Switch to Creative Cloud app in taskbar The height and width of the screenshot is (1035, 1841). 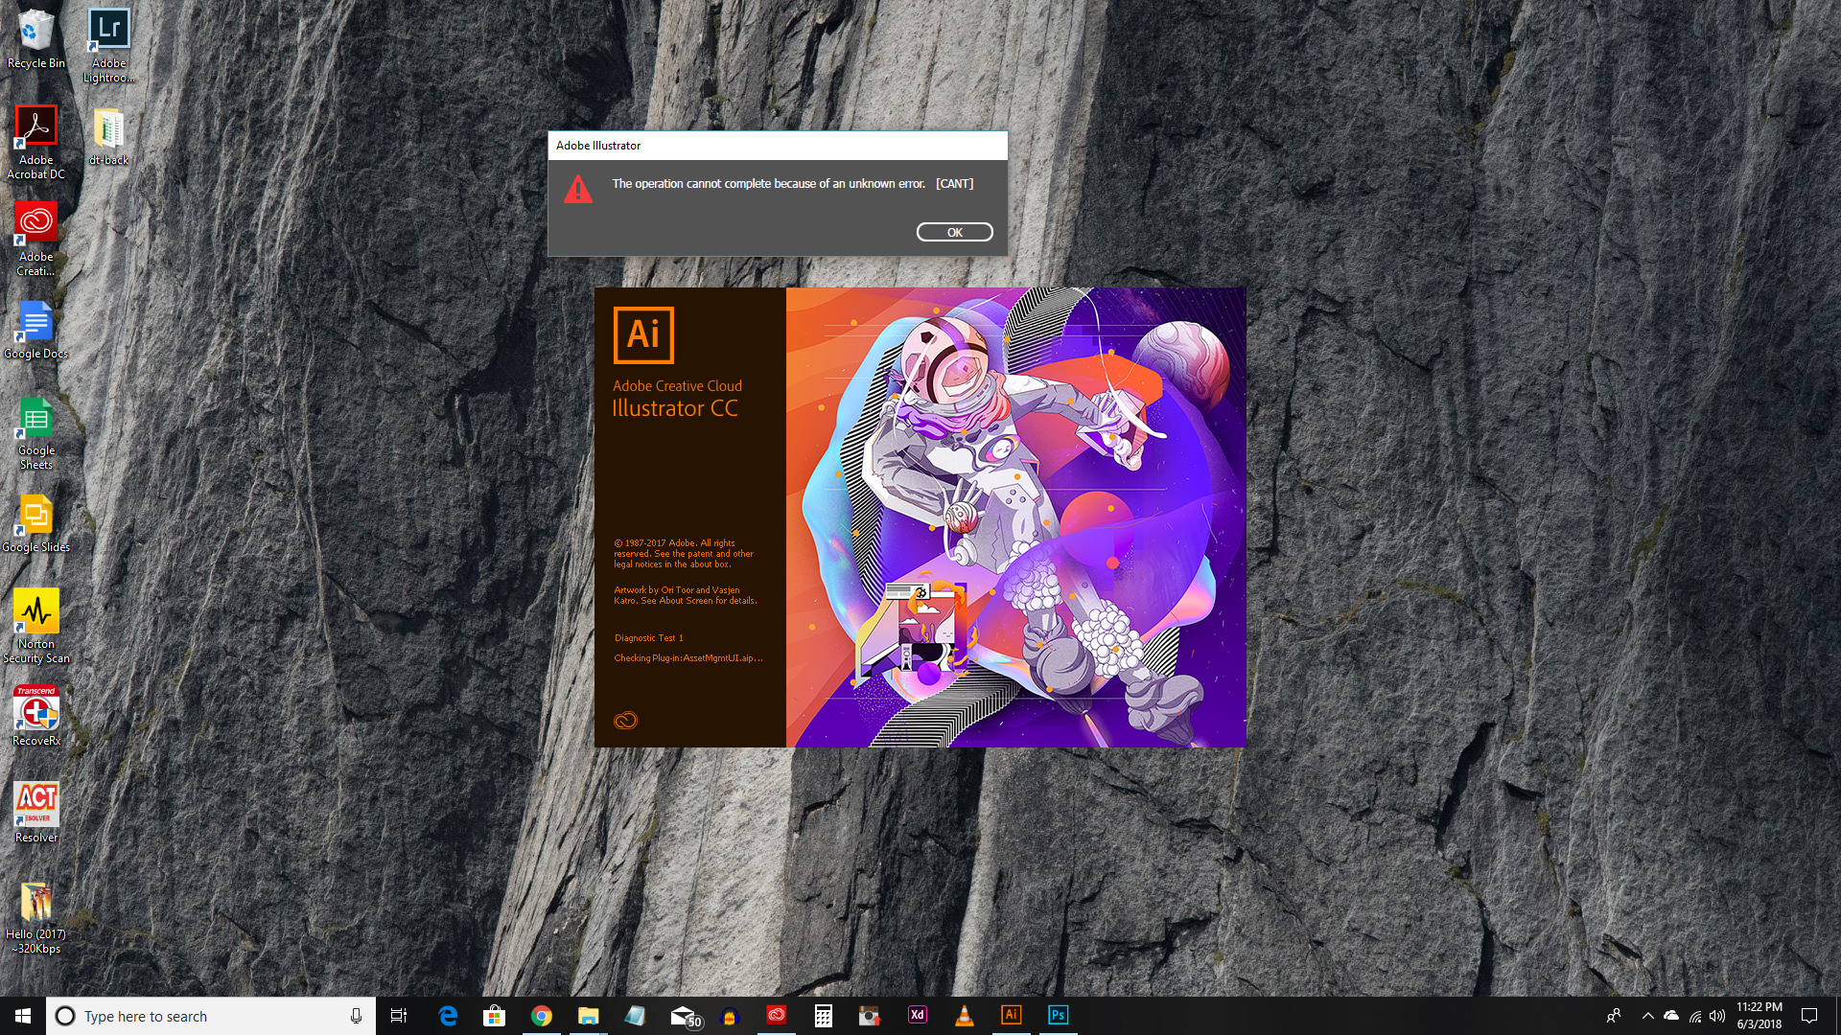776,1015
